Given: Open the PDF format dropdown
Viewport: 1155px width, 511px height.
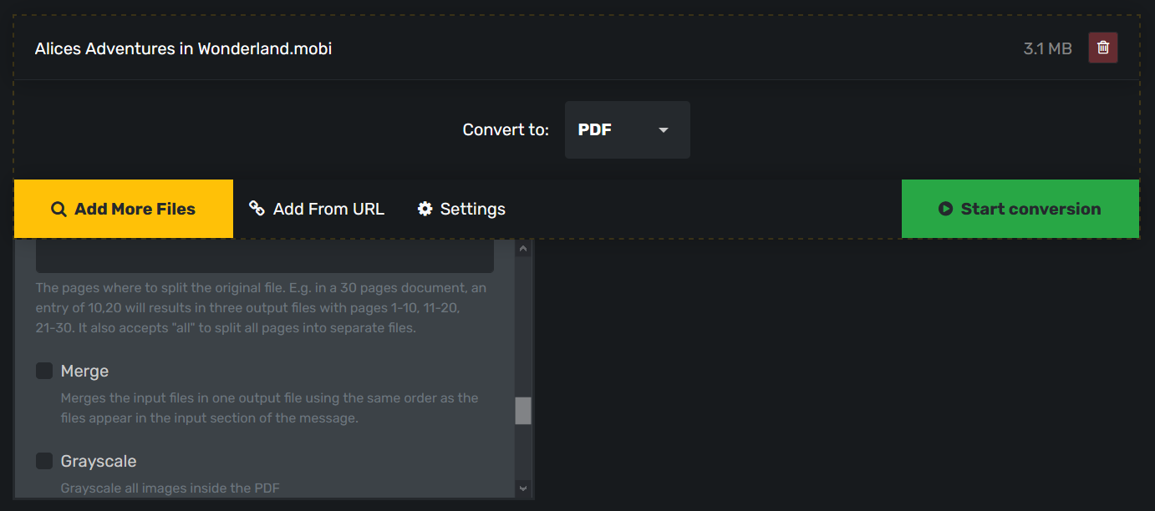Looking at the screenshot, I should (627, 130).
